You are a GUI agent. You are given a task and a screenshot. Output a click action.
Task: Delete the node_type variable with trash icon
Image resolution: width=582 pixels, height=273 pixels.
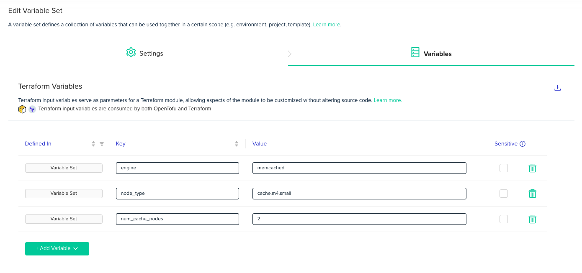click(532, 194)
